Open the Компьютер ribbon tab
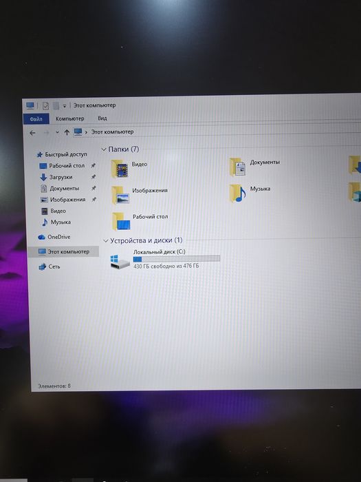The width and height of the screenshot is (361, 482). click(69, 118)
